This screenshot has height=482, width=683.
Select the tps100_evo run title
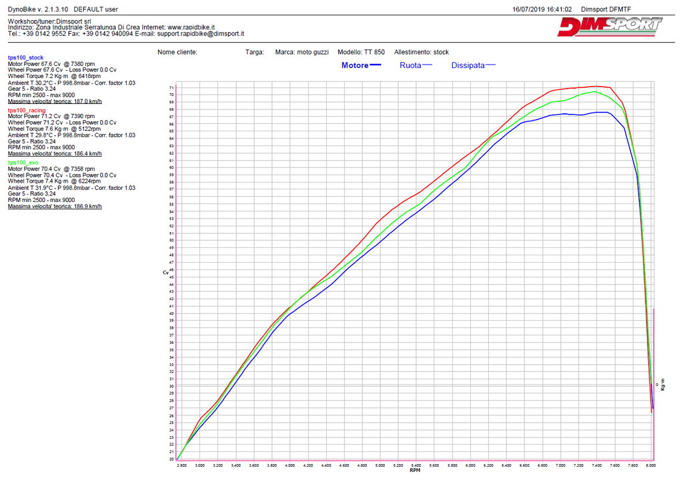click(23, 163)
